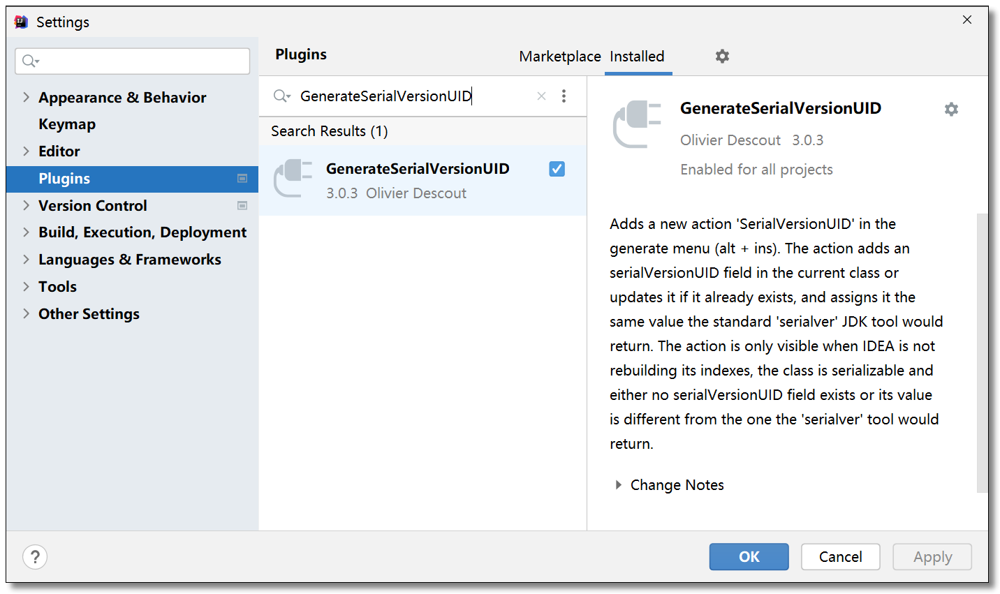Image resolution: width=1000 pixels, height=594 pixels.
Task: Select Editor category label
Action: [59, 151]
